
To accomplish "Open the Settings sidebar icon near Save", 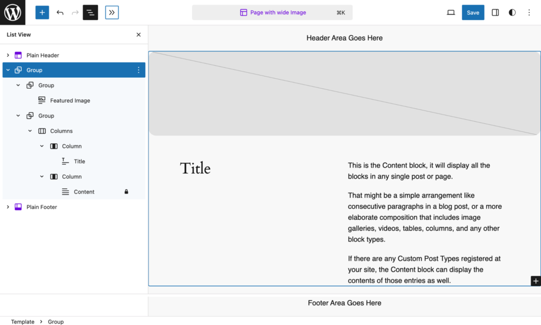I will (x=495, y=12).
